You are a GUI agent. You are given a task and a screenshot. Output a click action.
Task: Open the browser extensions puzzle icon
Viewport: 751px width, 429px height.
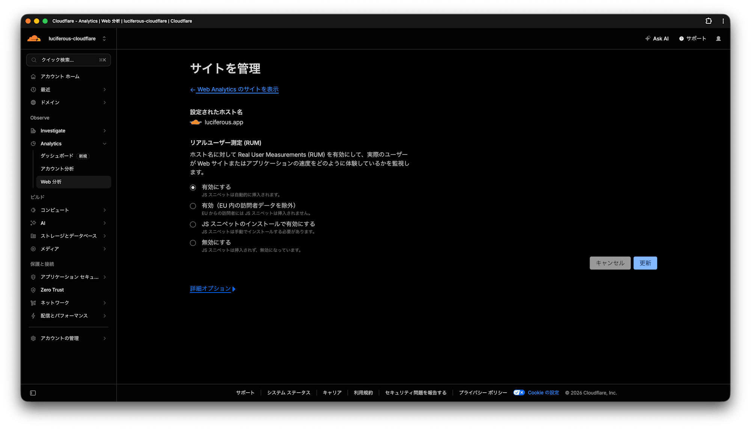709,21
